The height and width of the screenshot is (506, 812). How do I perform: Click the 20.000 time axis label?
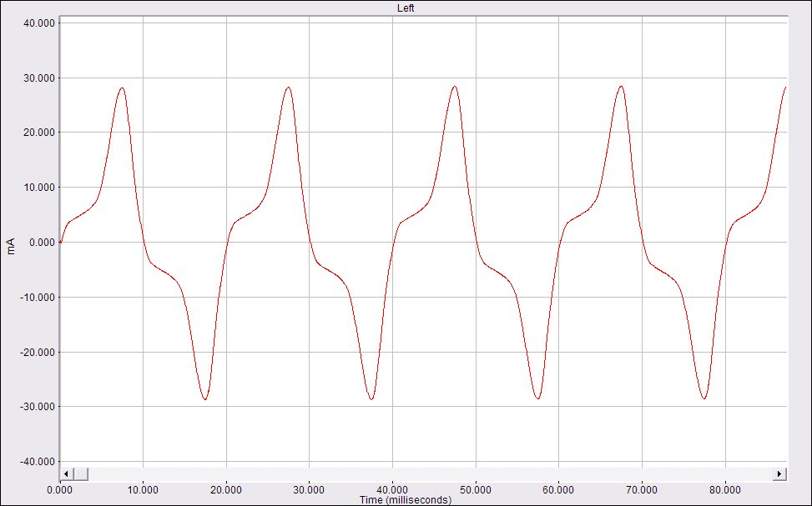[226, 490]
